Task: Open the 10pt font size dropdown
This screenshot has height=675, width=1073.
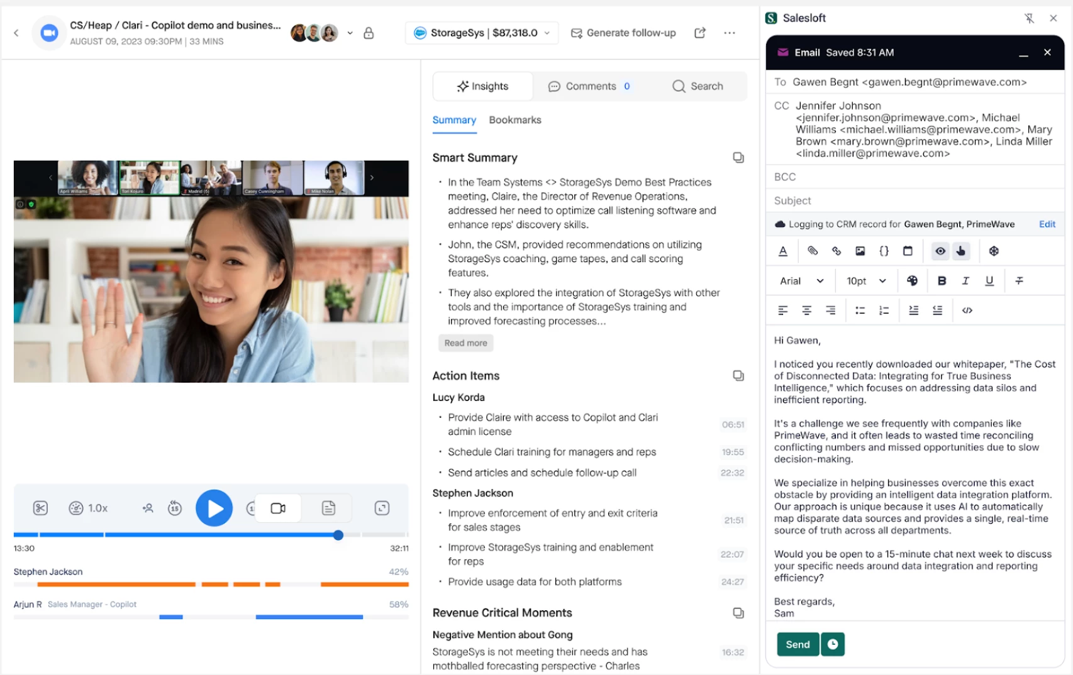Action: [866, 281]
